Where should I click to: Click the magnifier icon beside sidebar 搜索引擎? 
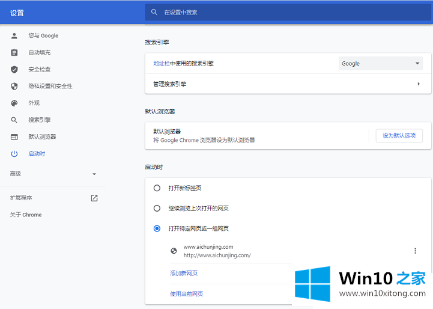[14, 120]
